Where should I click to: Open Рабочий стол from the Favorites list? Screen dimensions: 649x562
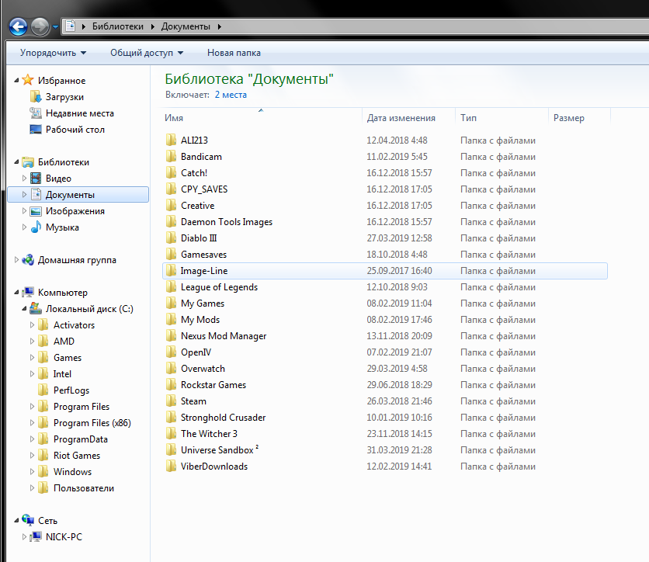(75, 130)
